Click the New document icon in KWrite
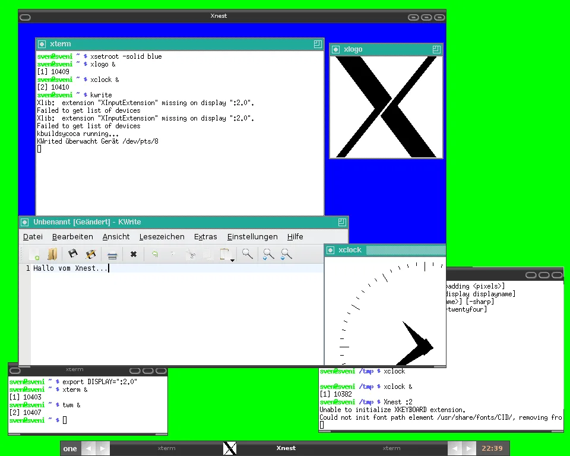 tap(34, 254)
